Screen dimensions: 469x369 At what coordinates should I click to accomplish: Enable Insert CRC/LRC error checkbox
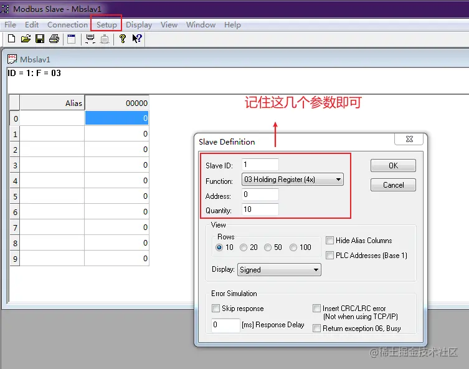(x=316, y=309)
